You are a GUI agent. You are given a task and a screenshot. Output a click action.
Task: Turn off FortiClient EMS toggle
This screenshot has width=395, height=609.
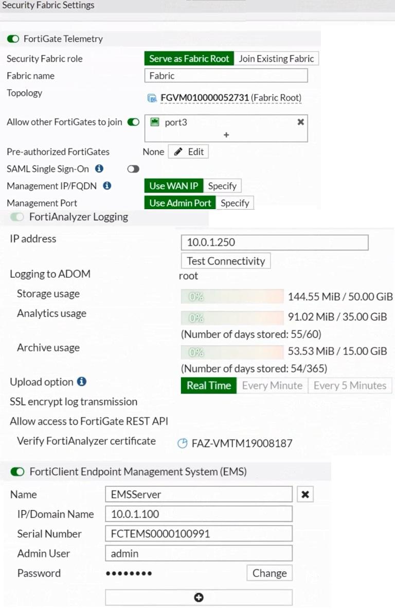coord(17,472)
